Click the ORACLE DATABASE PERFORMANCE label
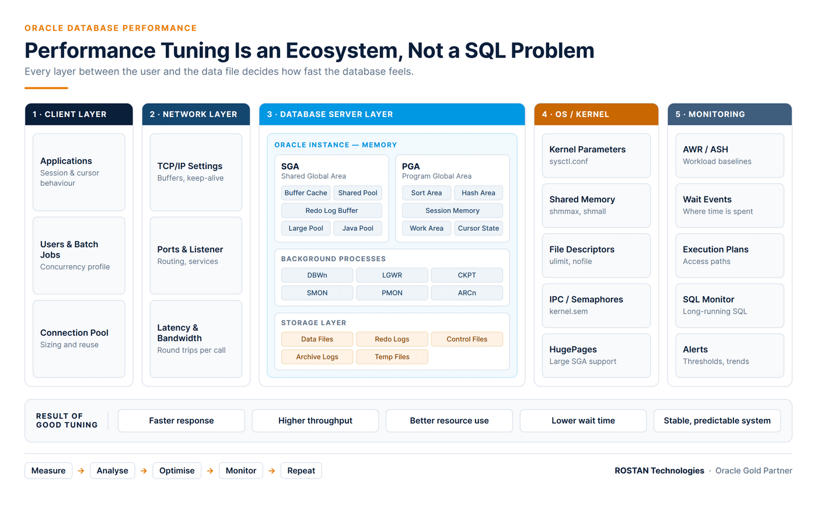This screenshot has height=517, width=817. 111,28
